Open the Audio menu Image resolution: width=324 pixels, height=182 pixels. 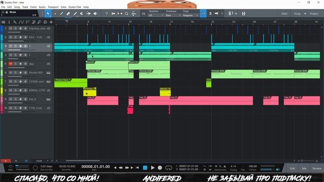click(x=42, y=7)
